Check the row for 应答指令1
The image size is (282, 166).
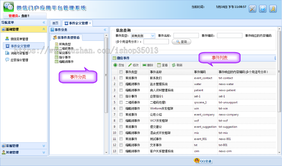121,96
